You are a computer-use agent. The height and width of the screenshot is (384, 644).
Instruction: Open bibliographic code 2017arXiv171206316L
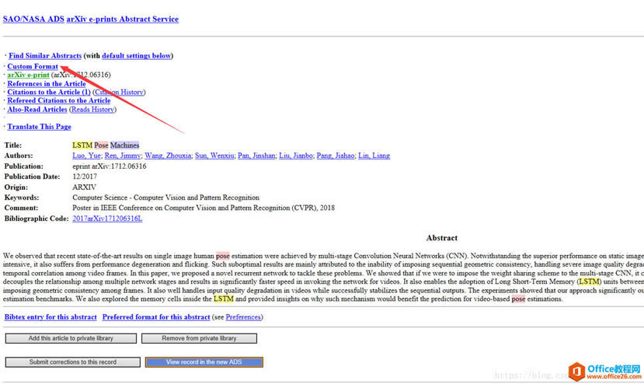(107, 218)
